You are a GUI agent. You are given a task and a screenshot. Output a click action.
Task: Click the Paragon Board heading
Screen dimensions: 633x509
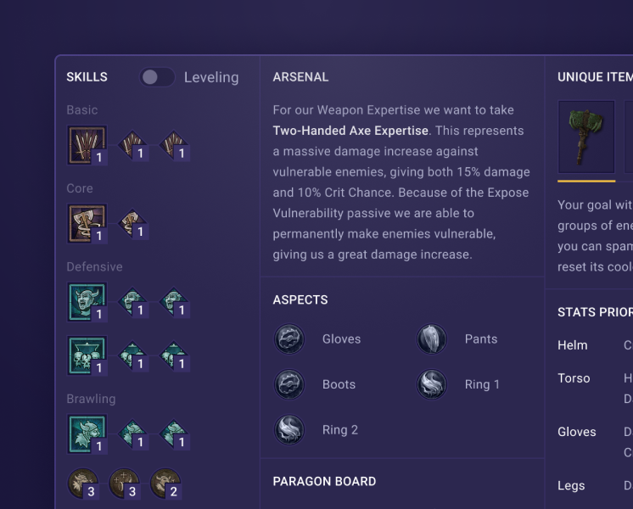click(x=325, y=482)
